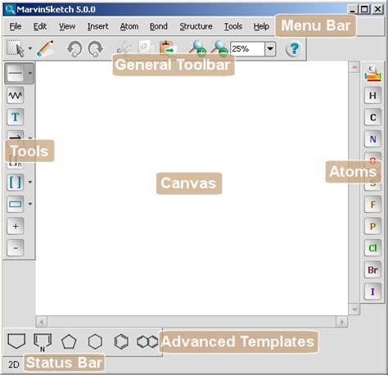Select the Text T tool
This screenshot has width=388, height=375.
16,117
